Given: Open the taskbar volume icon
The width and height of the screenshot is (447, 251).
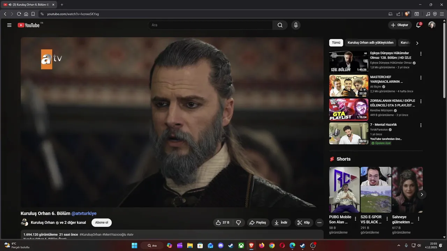Looking at the screenshot, I should [419, 245].
